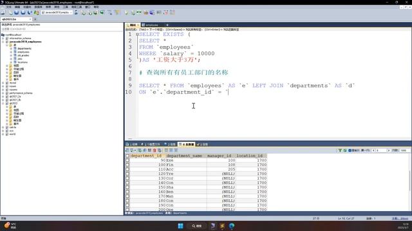Viewport: 412px width, 231px height.
Task: Open the Windows Start button
Action: click(180, 226)
